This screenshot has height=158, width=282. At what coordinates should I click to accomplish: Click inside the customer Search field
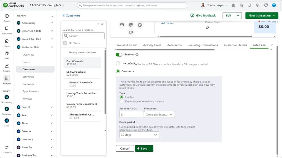coord(83,36)
